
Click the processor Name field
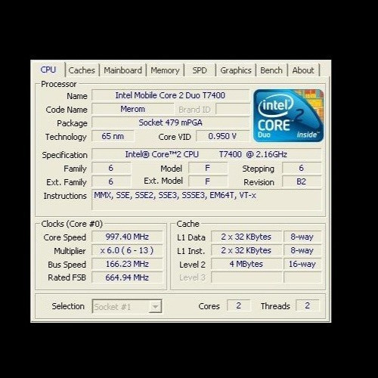click(170, 95)
